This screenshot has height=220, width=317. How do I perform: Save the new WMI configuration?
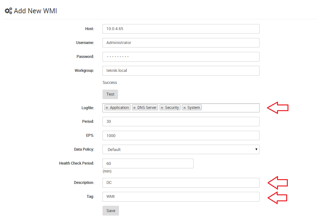pyautogui.click(x=111, y=211)
